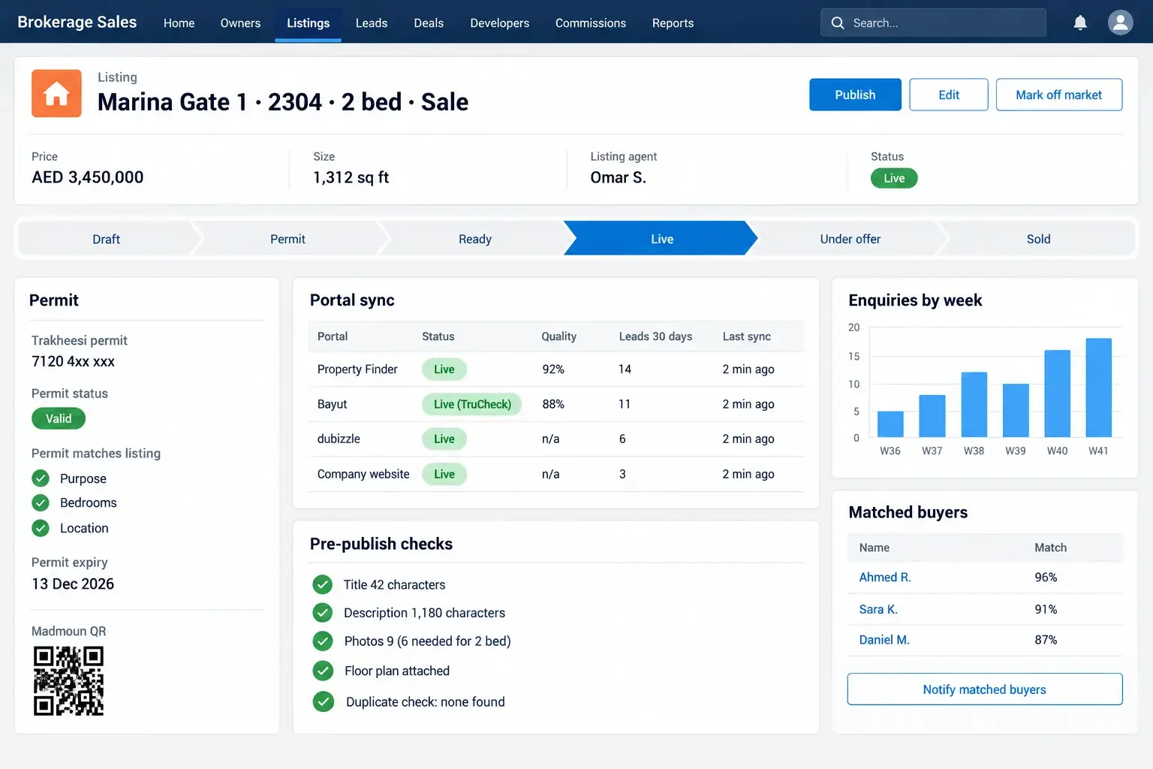Open the Leads nav item
This screenshot has width=1153, height=769.
(372, 23)
